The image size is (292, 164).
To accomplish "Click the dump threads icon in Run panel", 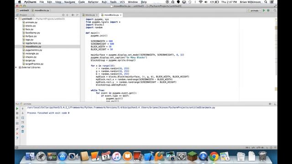I will click(17, 123).
